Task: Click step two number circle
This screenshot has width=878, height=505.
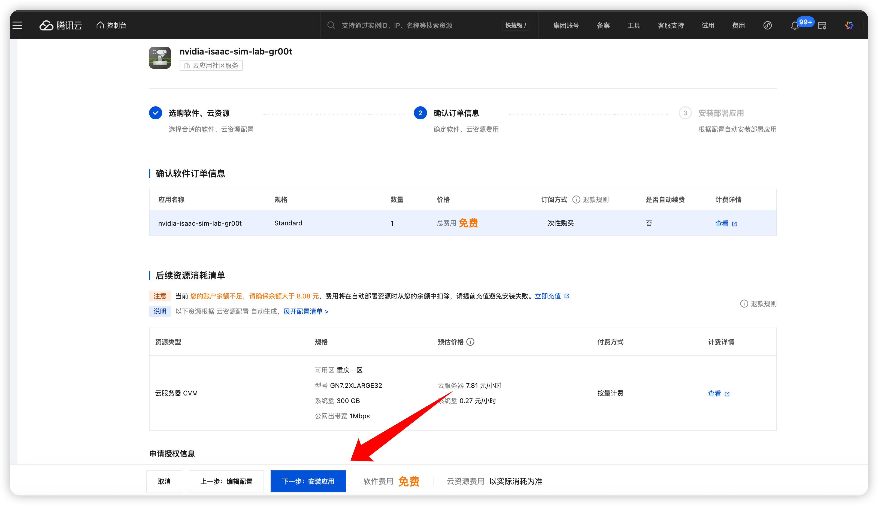Action: [x=420, y=113]
